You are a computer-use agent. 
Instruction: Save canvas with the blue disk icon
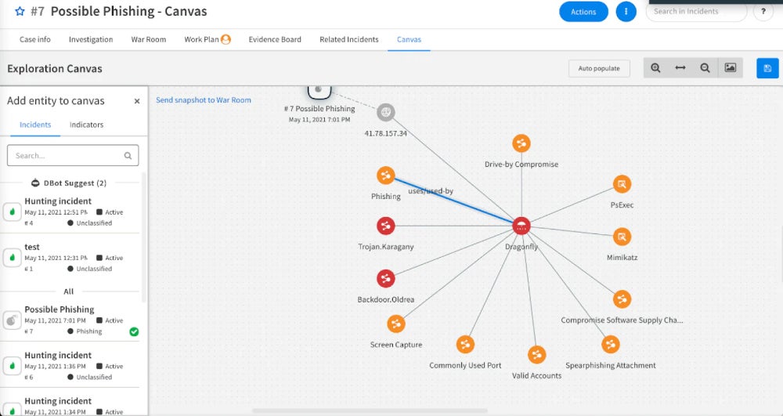pos(767,68)
